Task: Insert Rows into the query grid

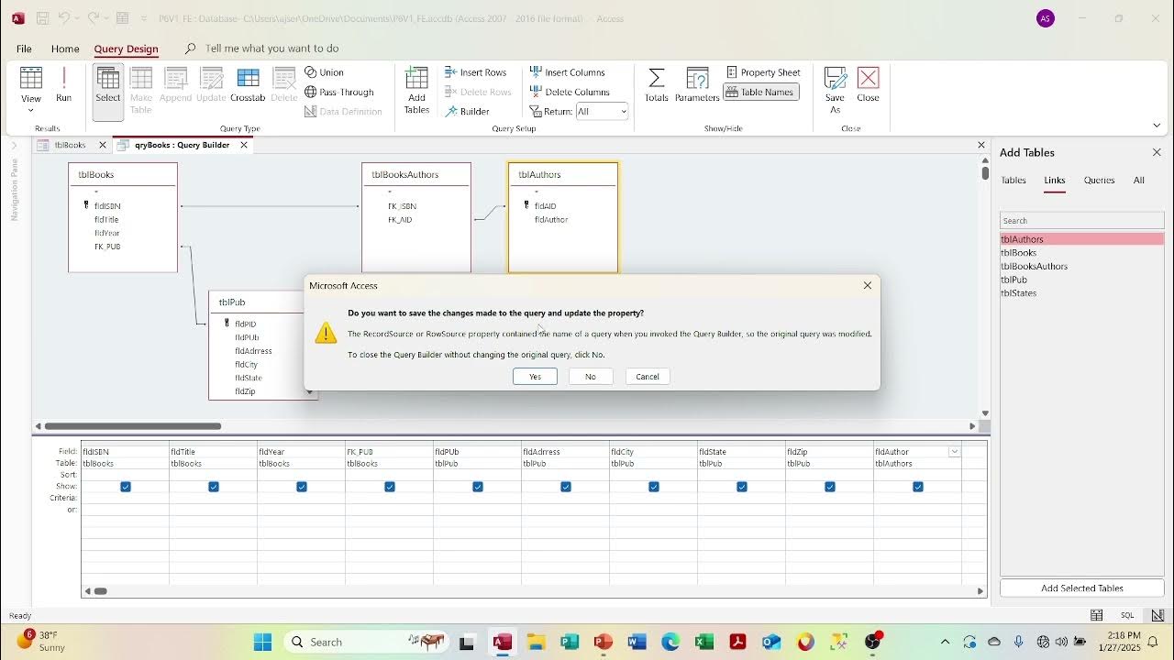Action: click(x=476, y=72)
